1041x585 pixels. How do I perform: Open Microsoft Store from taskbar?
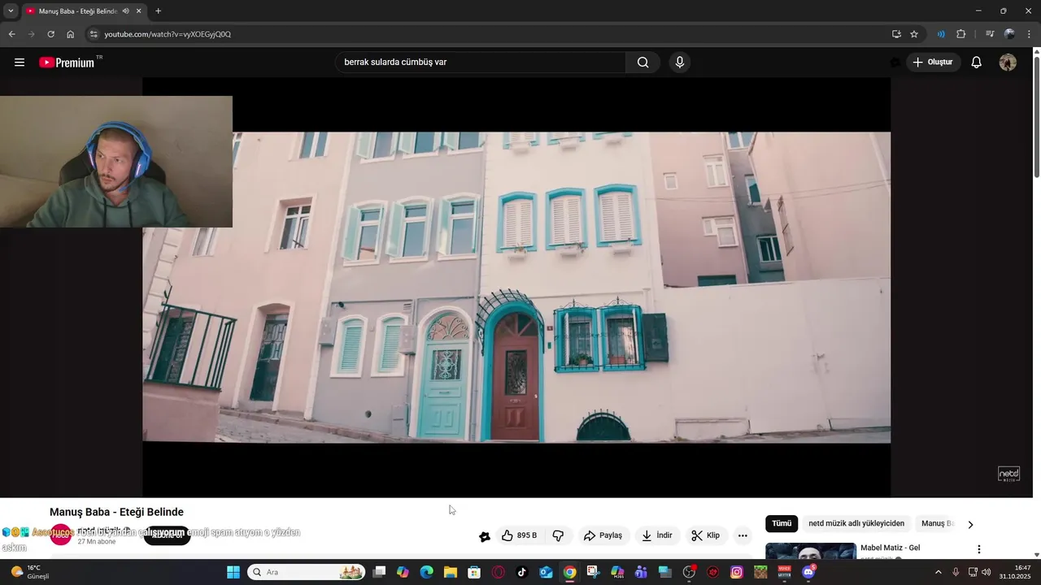click(x=474, y=572)
